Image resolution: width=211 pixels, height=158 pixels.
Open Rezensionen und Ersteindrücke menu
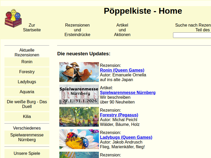pos(77,30)
